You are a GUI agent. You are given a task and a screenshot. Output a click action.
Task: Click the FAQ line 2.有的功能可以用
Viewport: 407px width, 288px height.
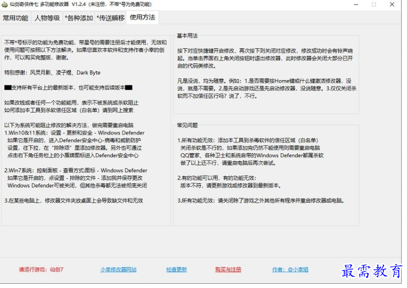217,178
